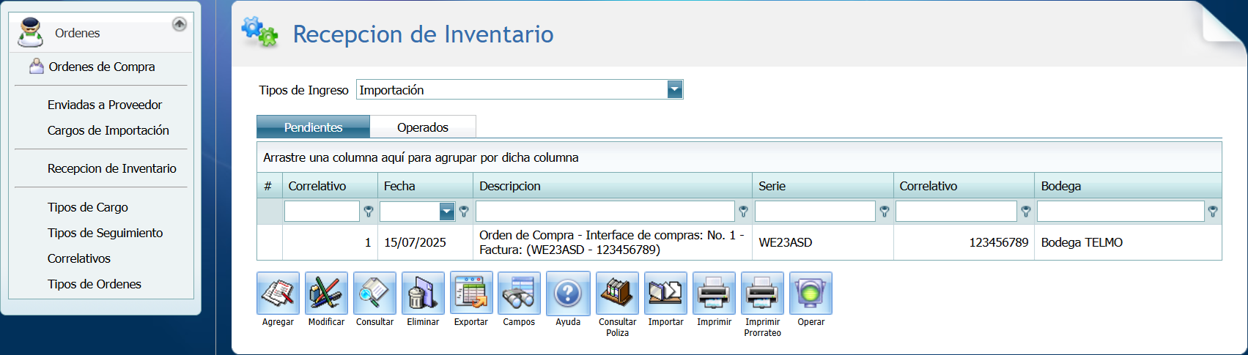Open Ayuda question mark icon
The image size is (1248, 355).
pos(568,294)
